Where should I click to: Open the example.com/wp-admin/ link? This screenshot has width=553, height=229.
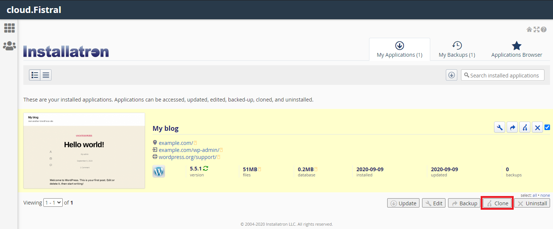pos(188,150)
